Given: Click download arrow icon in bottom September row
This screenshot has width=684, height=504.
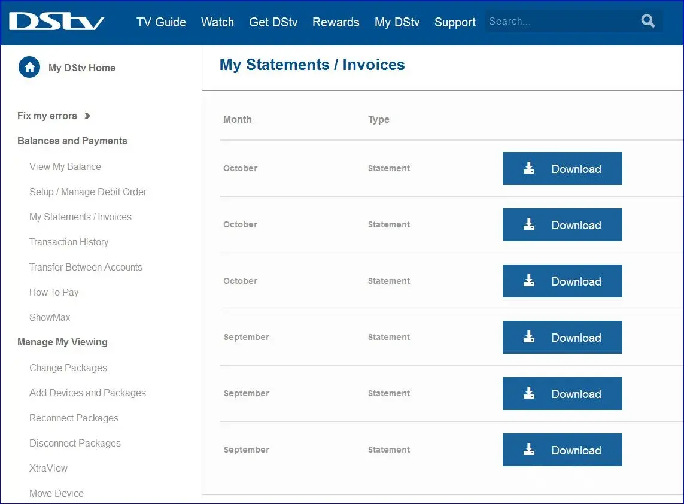Looking at the screenshot, I should (529, 450).
